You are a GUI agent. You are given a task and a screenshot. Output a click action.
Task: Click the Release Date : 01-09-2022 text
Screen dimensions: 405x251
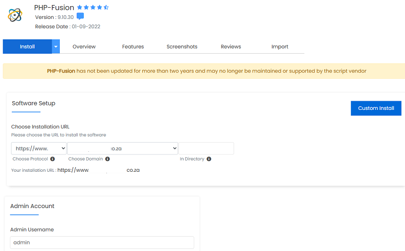coord(67,27)
